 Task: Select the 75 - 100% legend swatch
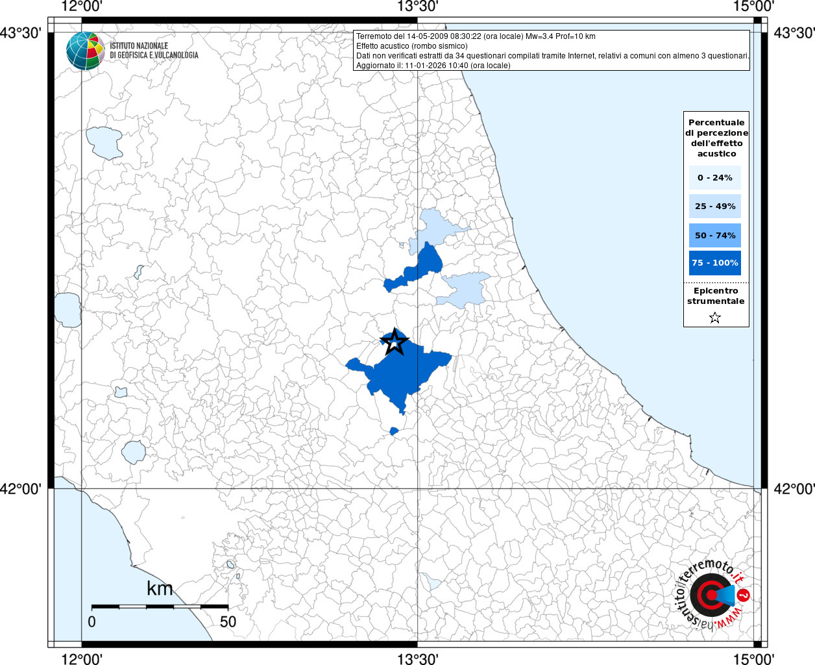point(715,262)
